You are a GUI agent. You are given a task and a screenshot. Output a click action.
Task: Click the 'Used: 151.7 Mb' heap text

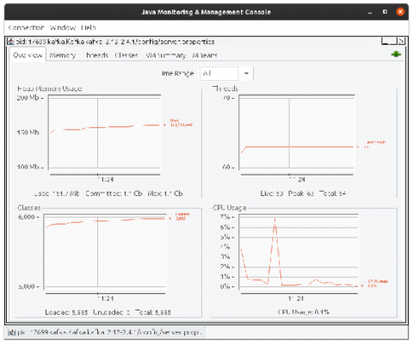(x=57, y=193)
